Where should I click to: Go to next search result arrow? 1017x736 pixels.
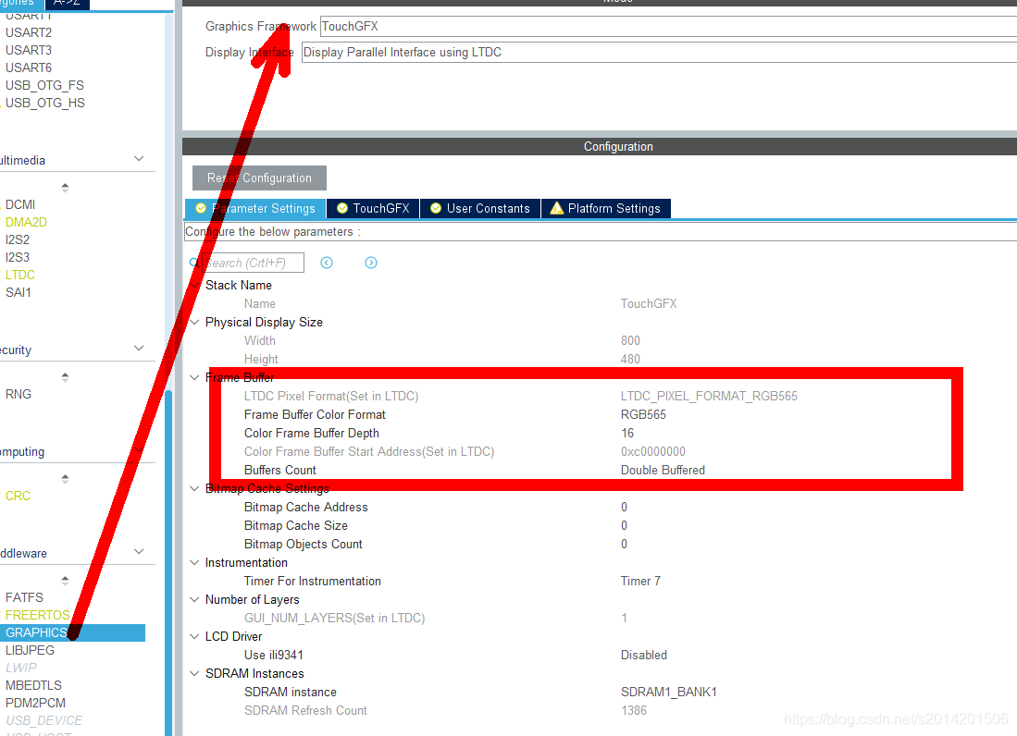[x=371, y=263]
